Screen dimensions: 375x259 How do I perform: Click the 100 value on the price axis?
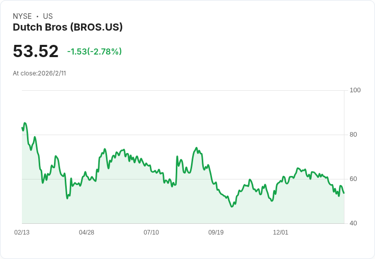click(355, 90)
